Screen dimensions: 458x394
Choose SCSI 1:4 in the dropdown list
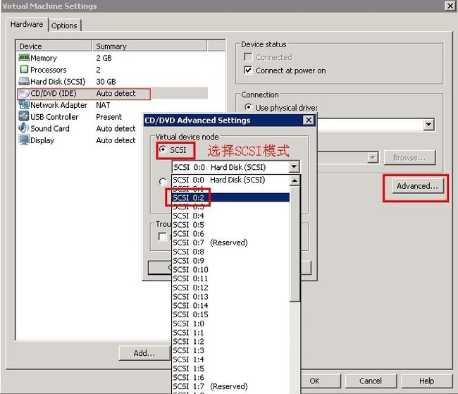pyautogui.click(x=230, y=359)
